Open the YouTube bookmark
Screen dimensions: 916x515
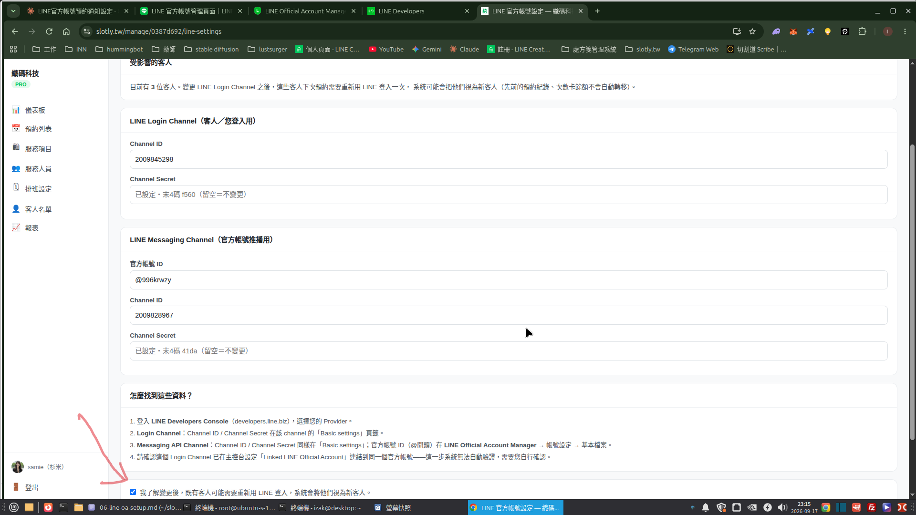coord(386,49)
